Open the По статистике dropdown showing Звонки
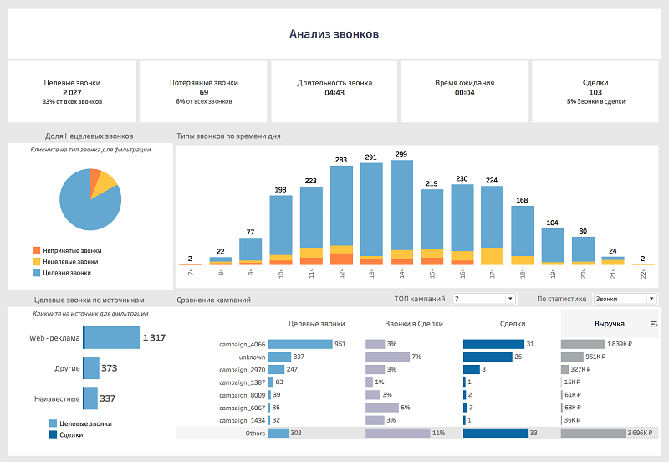 tap(625, 299)
